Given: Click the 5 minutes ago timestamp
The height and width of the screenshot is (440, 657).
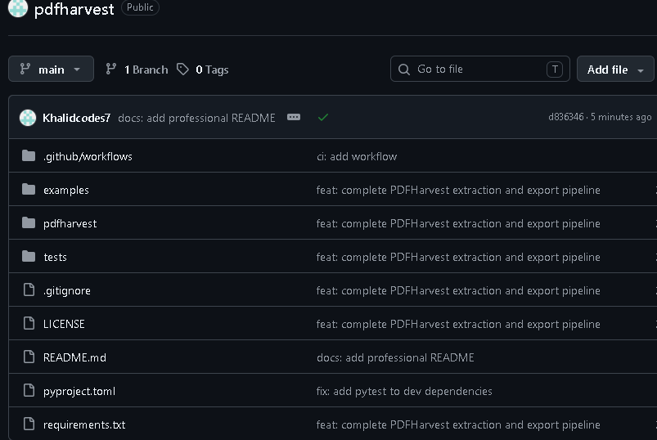Looking at the screenshot, I should (621, 117).
